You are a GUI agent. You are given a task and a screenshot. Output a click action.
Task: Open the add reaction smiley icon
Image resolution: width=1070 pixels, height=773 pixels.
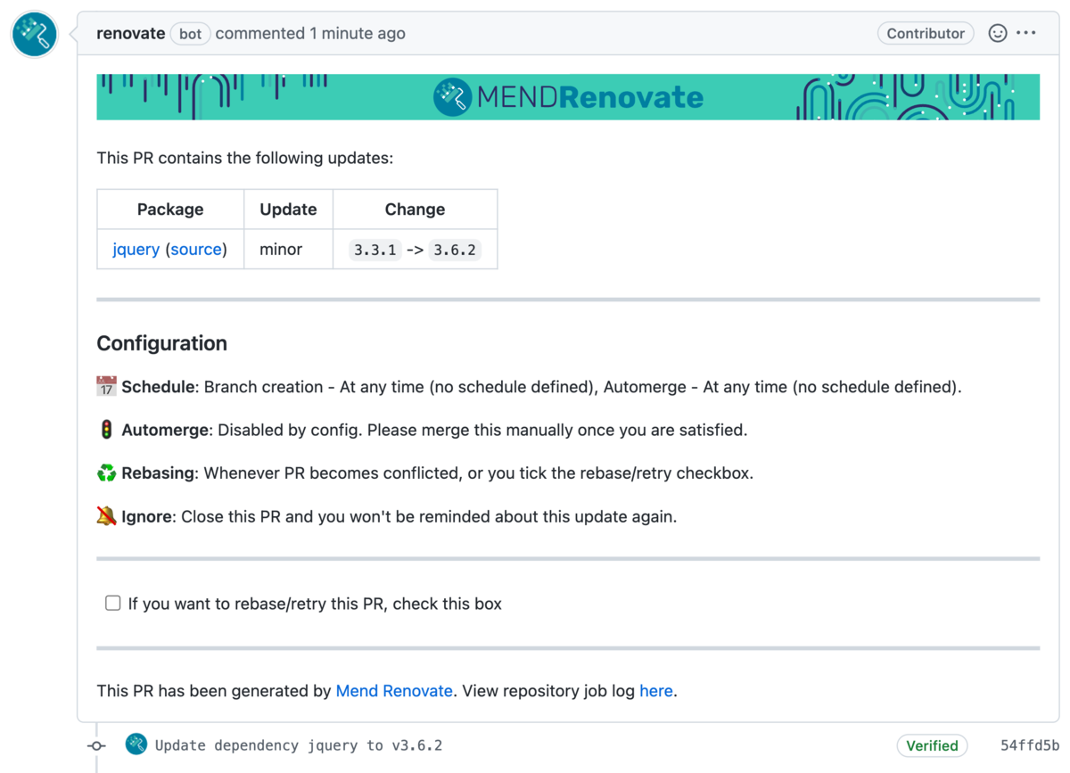coord(998,33)
